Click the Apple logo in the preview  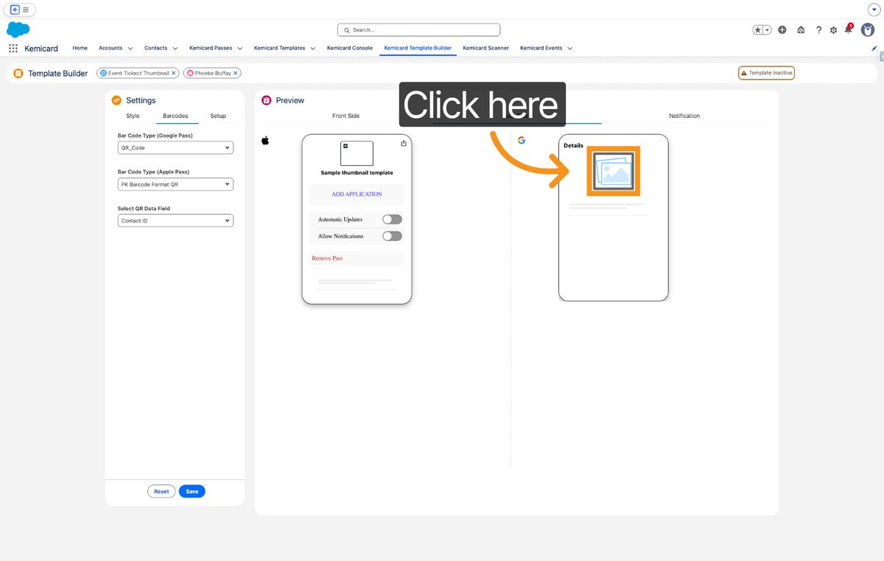pos(265,140)
